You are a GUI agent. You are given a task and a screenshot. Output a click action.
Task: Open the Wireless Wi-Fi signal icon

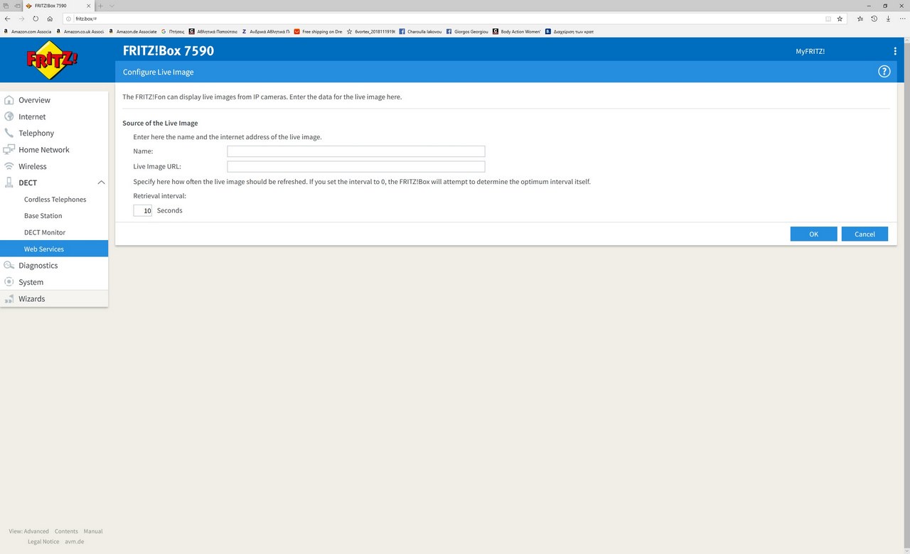point(9,166)
